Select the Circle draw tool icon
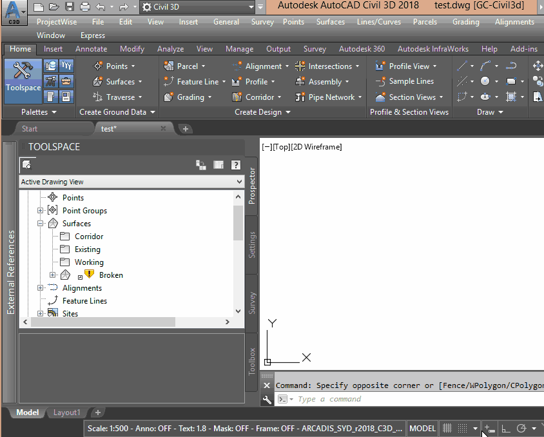 [x=485, y=81]
